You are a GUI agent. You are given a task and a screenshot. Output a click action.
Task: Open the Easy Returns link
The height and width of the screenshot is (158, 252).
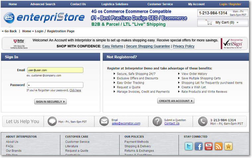(113, 46)
